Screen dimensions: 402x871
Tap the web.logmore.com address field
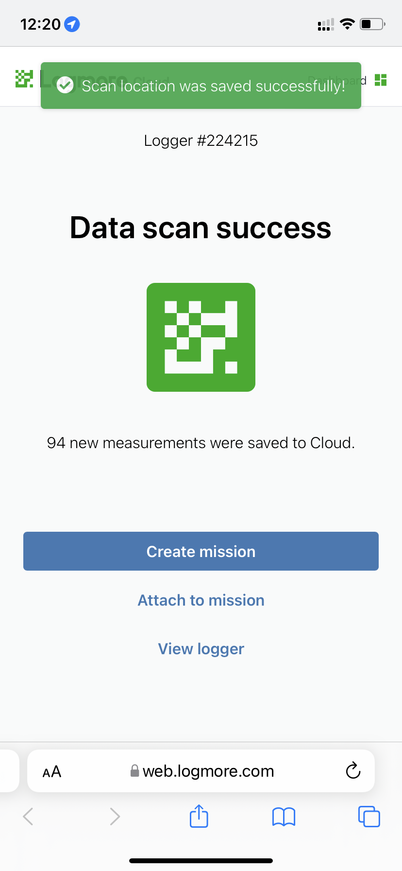(208, 771)
